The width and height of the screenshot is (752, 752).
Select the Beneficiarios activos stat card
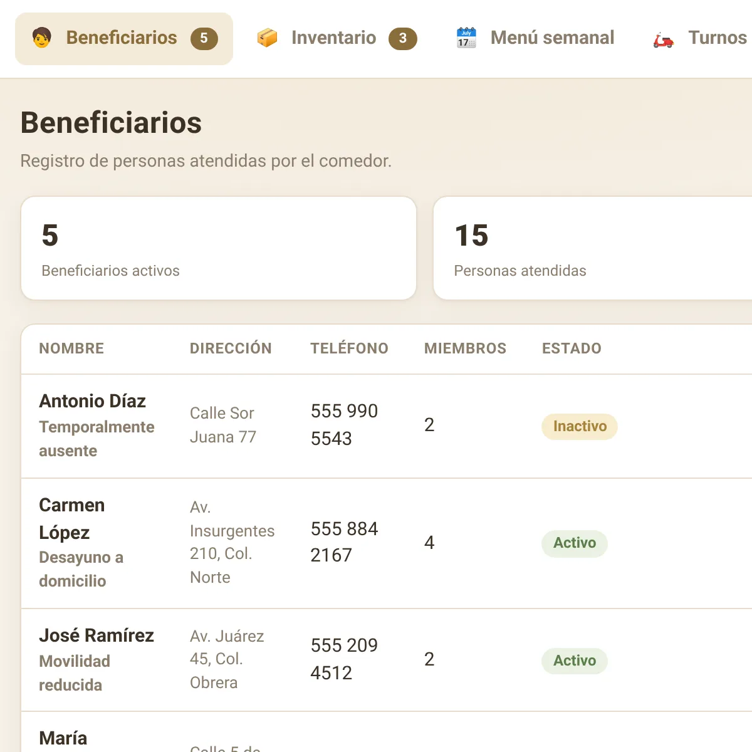(219, 248)
